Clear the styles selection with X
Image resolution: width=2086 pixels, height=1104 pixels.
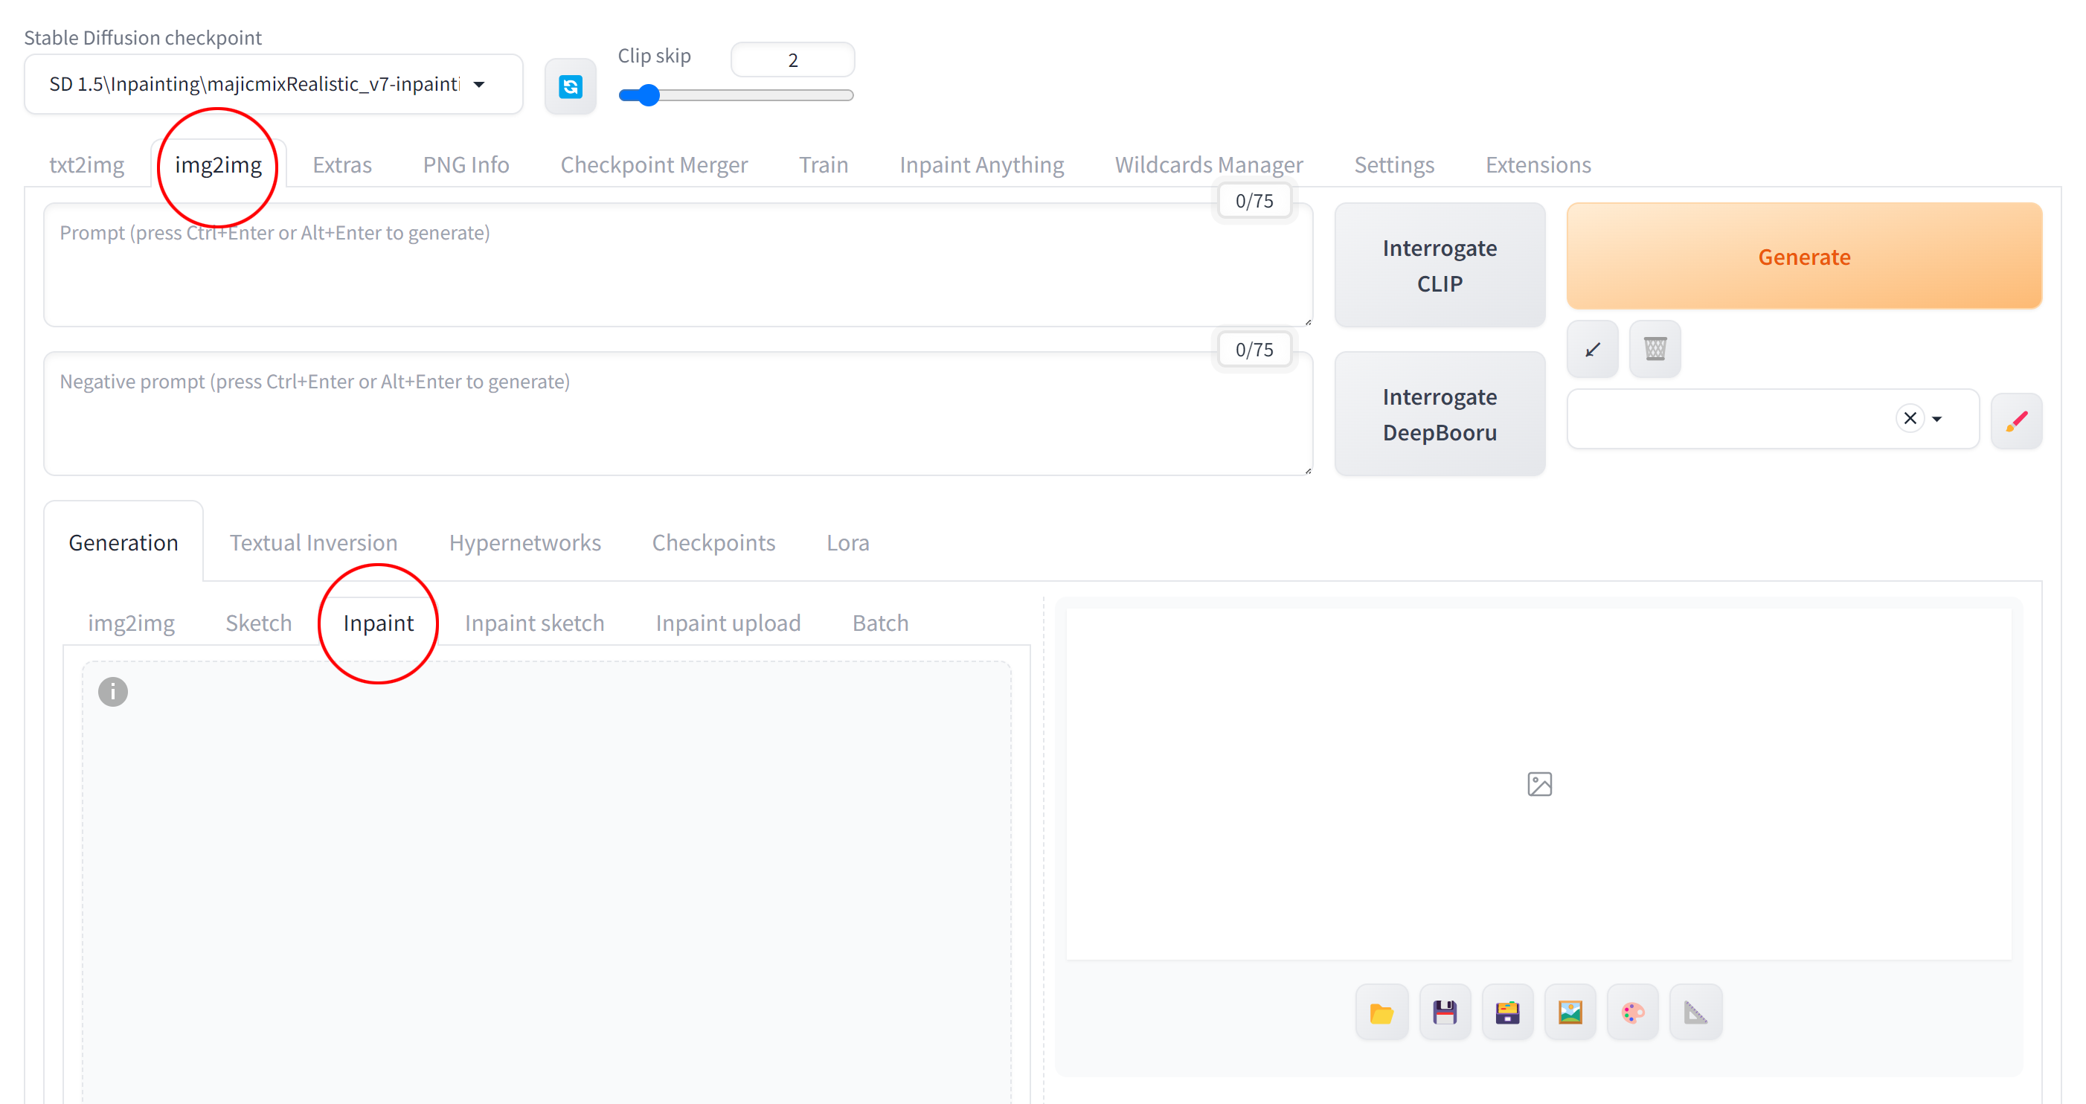tap(1910, 418)
